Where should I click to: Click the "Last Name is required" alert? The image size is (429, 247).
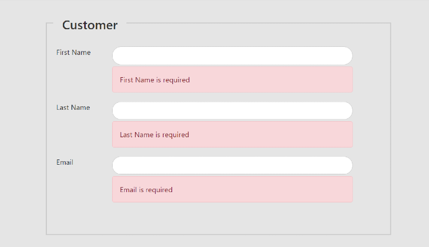[232, 135]
